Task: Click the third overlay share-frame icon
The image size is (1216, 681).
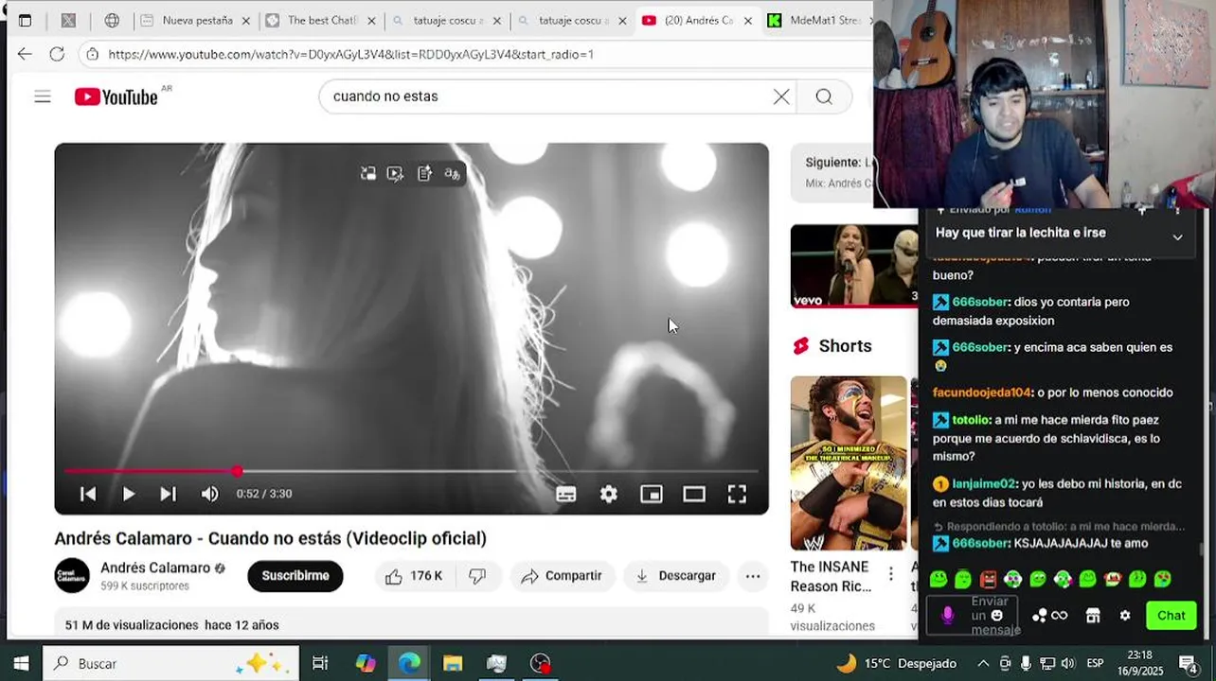Action: pos(424,173)
